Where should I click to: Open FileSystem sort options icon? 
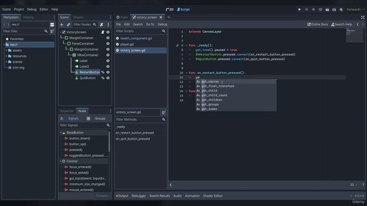tap(52, 31)
